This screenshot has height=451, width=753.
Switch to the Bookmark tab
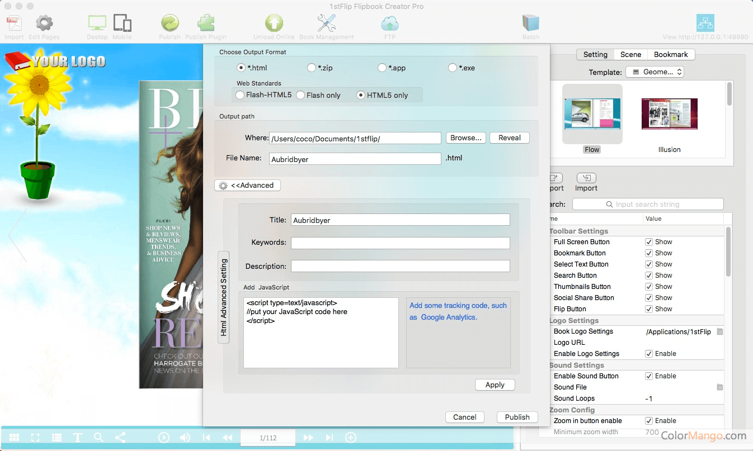coord(671,55)
